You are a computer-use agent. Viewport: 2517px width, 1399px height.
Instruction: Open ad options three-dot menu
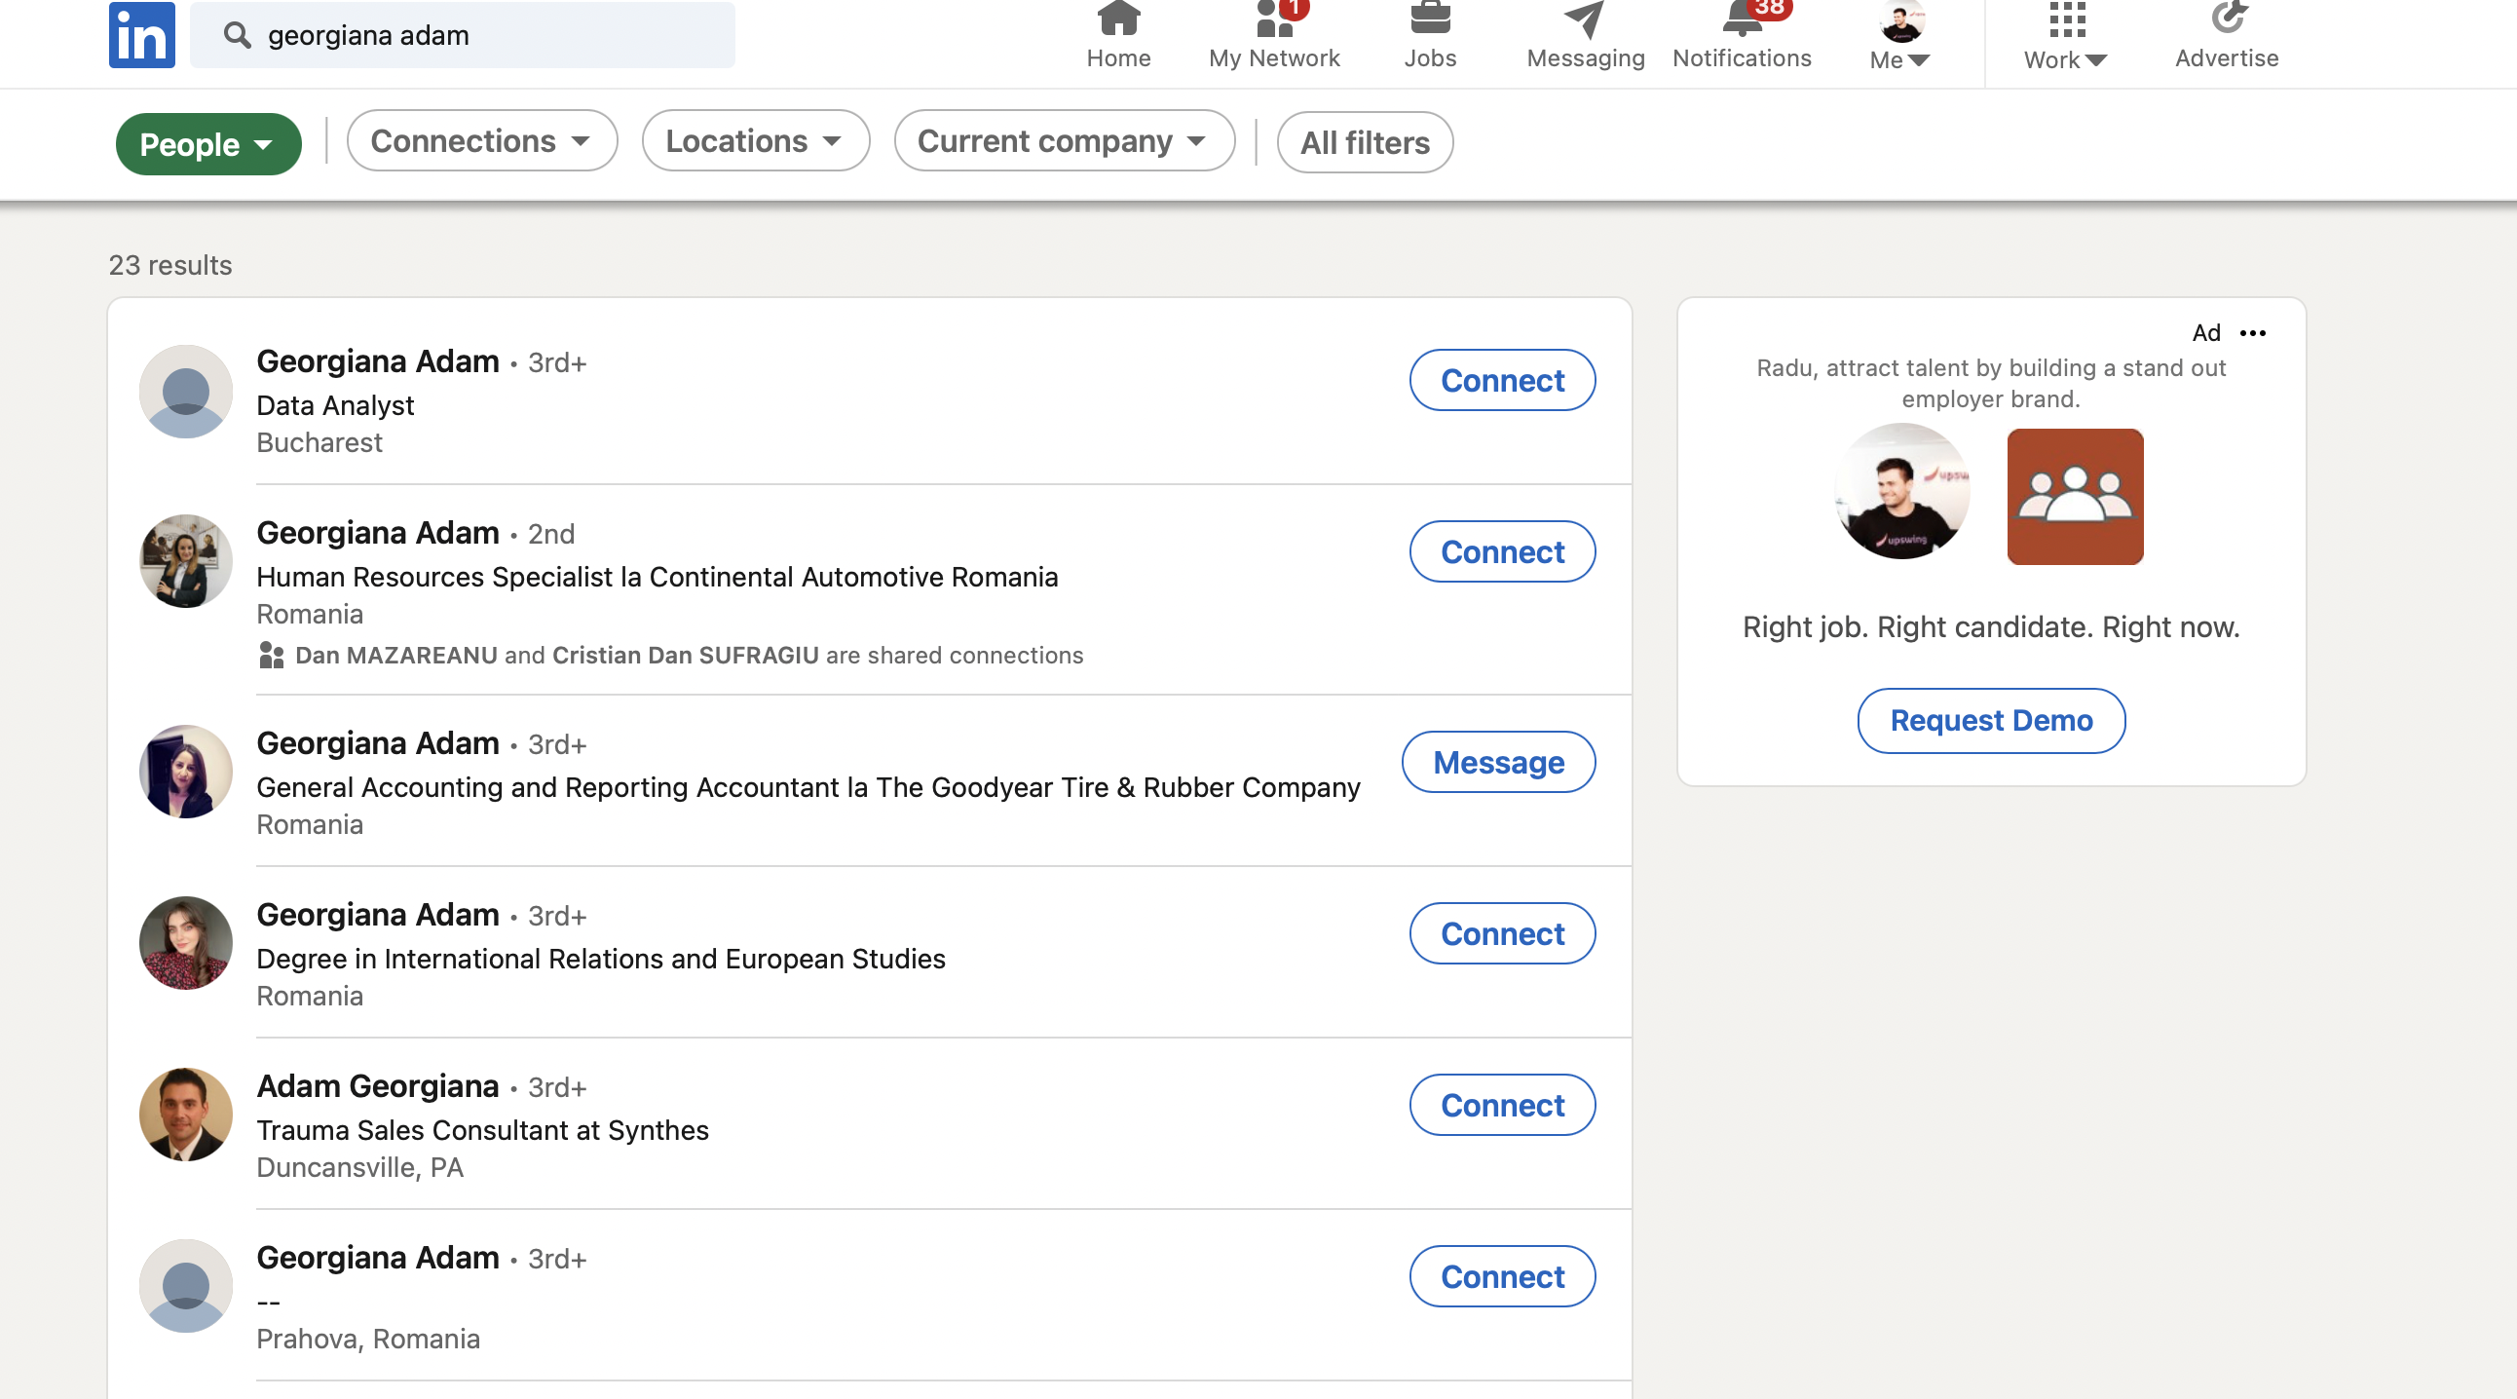(2252, 333)
